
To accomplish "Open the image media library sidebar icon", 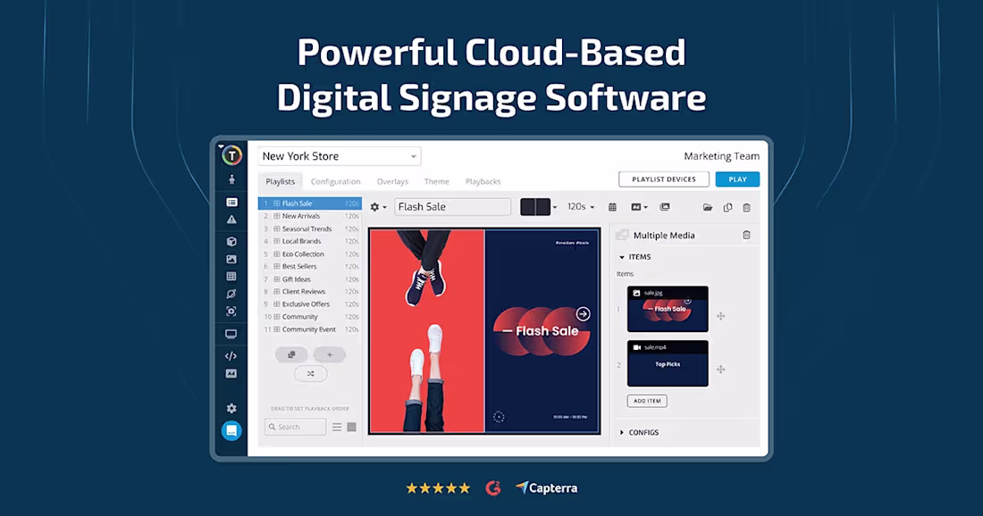I will 231,259.
